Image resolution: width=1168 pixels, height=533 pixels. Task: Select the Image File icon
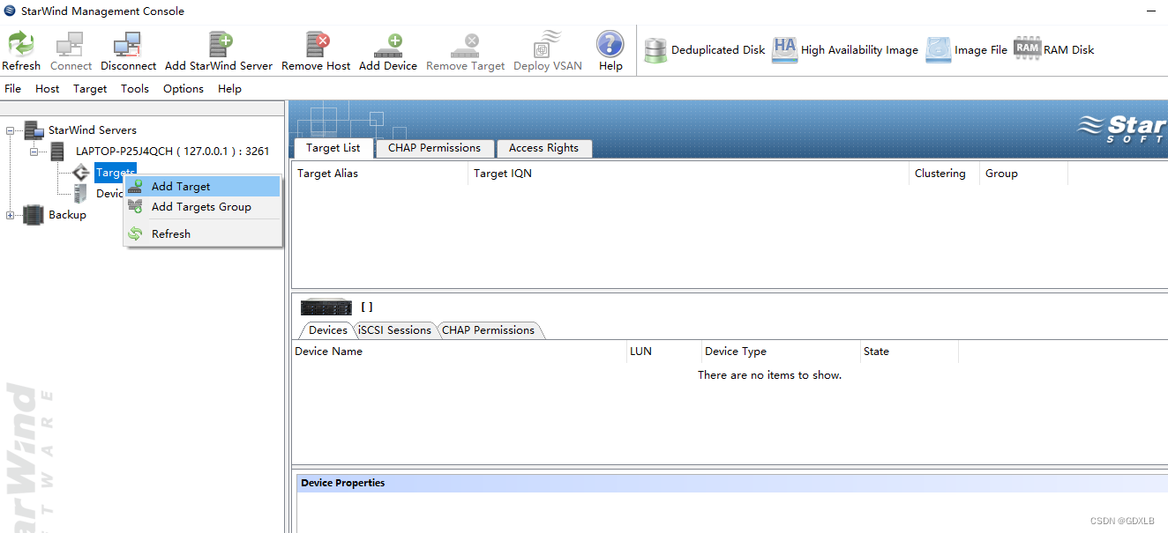coord(939,50)
